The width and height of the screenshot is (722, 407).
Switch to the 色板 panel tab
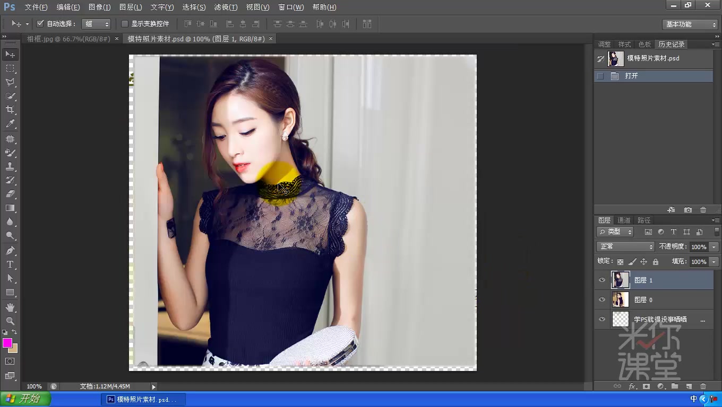(644, 44)
